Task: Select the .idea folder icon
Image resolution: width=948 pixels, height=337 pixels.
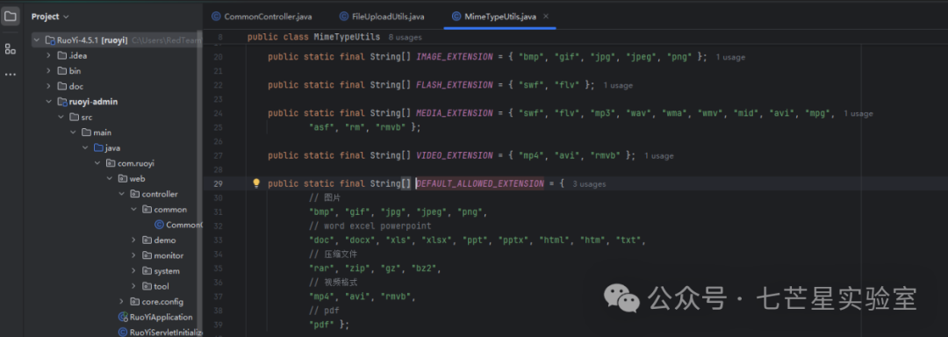Action: [x=61, y=55]
